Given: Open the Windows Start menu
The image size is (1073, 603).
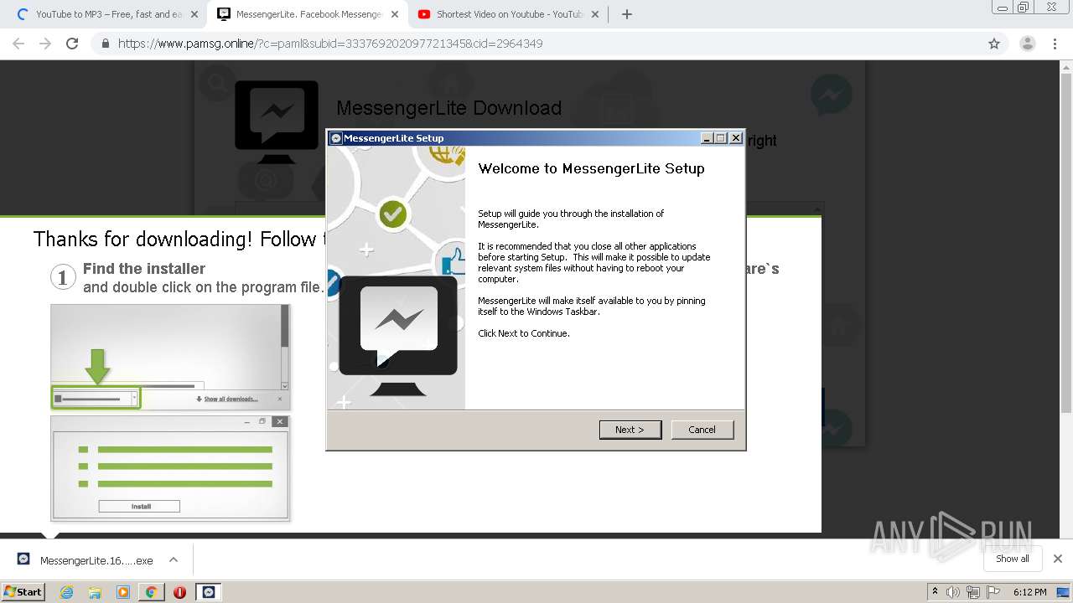Looking at the screenshot, I should (x=23, y=592).
